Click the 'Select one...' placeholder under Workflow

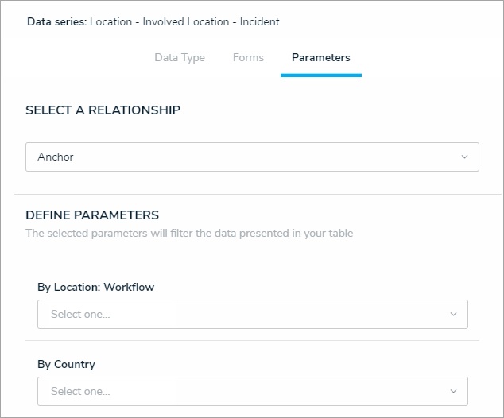[80, 314]
